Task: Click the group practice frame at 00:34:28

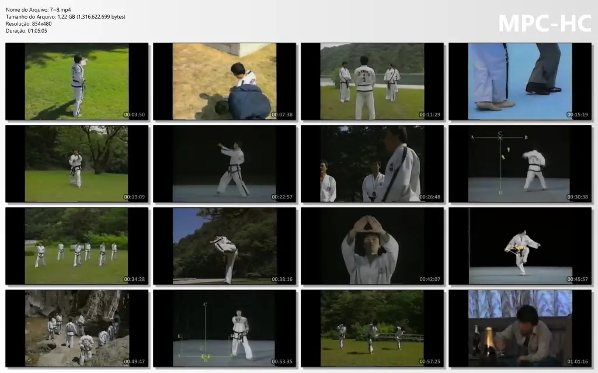Action: click(x=77, y=246)
